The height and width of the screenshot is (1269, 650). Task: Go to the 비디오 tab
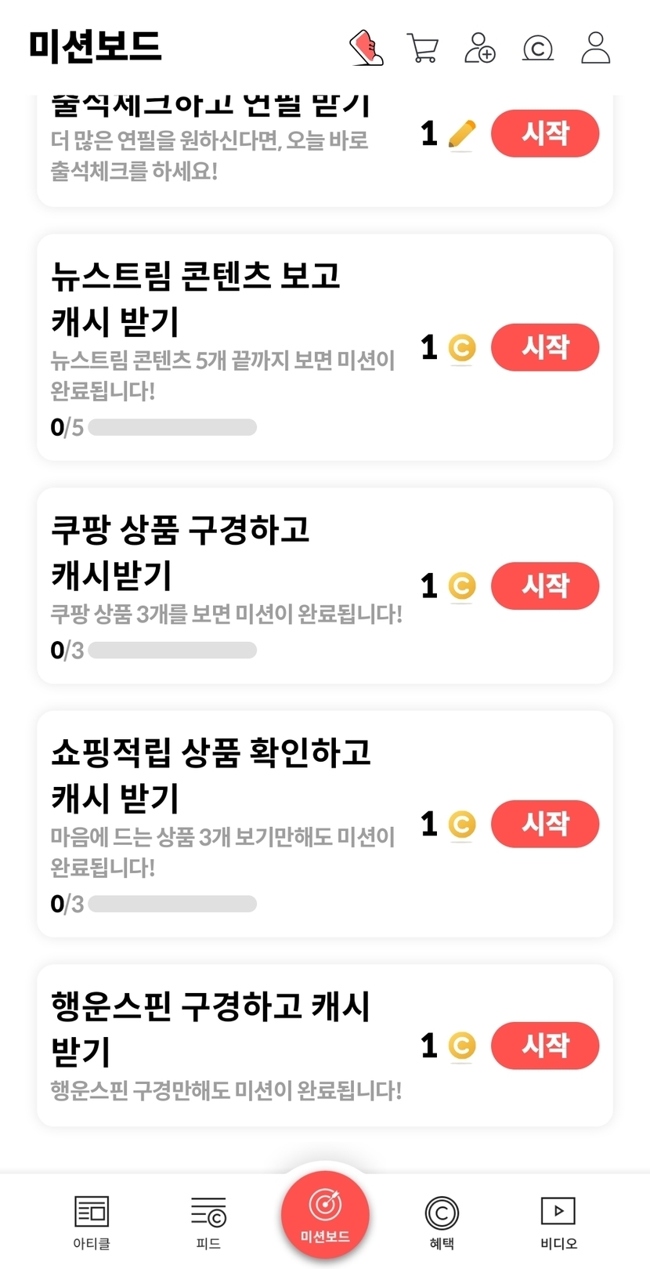[x=558, y=1221]
